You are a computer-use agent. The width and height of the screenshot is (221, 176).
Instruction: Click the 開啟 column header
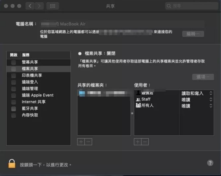(14, 55)
